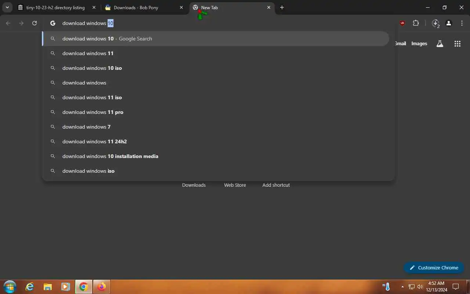Go back with the back arrow

point(8,23)
